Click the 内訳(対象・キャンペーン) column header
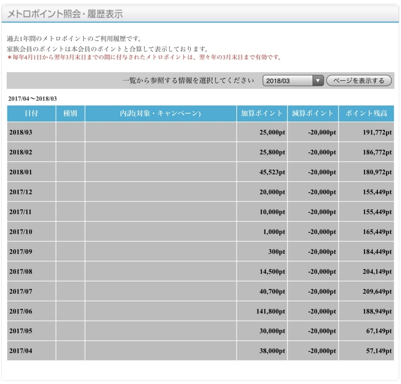Screen dimensions: 401x384 pos(161,113)
